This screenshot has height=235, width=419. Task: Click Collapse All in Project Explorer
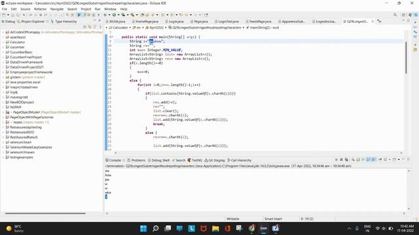(84, 27)
